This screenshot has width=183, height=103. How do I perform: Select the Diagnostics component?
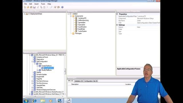(40, 59)
